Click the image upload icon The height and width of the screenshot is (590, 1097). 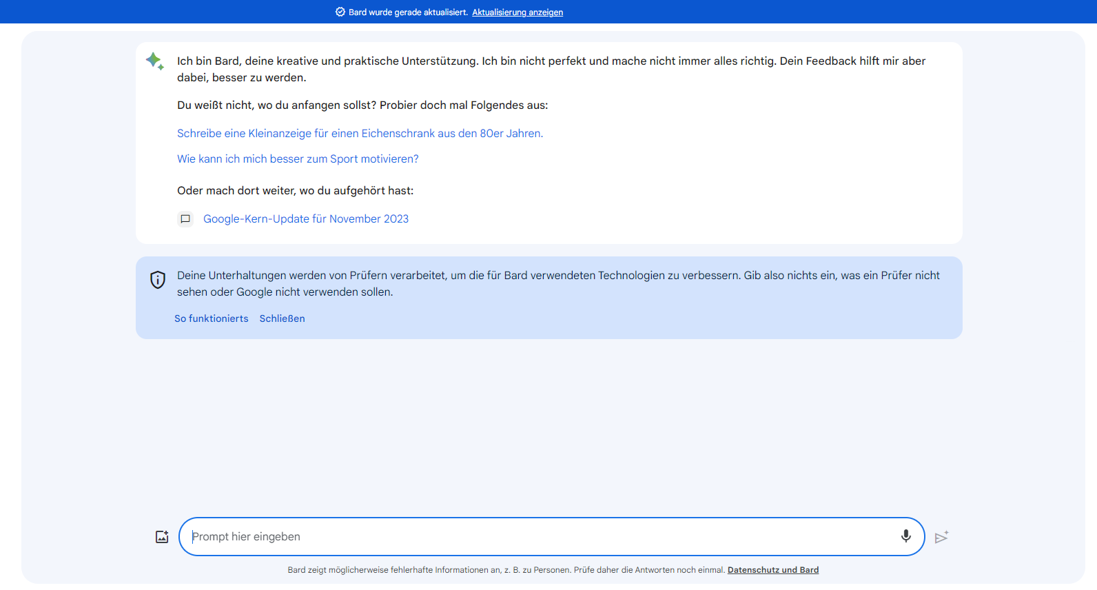(162, 537)
